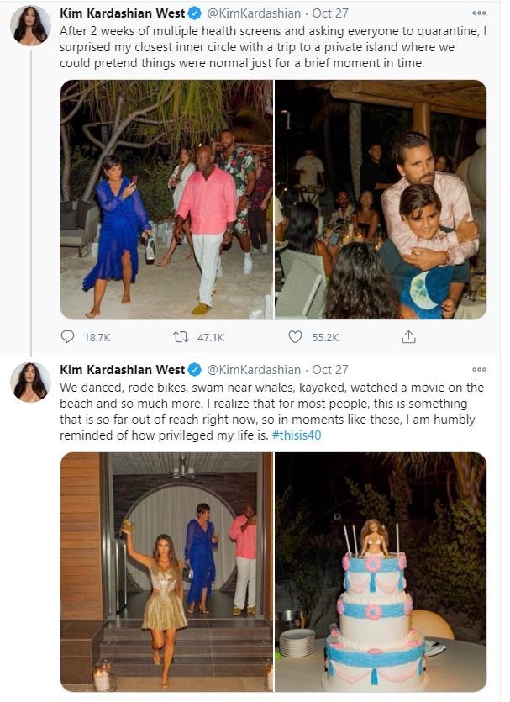The width and height of the screenshot is (510, 702).
Task: Open the Oct 27 timestamp on second tweet
Action: 330,369
